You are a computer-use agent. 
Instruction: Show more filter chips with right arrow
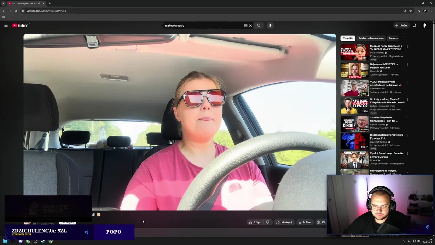(404, 38)
